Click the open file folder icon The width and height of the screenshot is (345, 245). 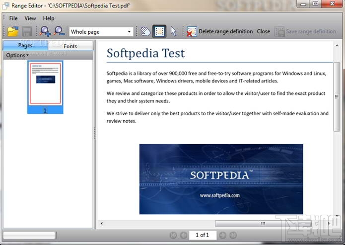click(x=13, y=31)
